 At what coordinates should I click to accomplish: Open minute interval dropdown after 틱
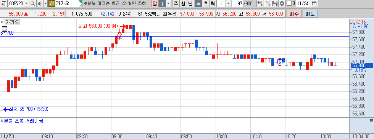pos(228,3)
